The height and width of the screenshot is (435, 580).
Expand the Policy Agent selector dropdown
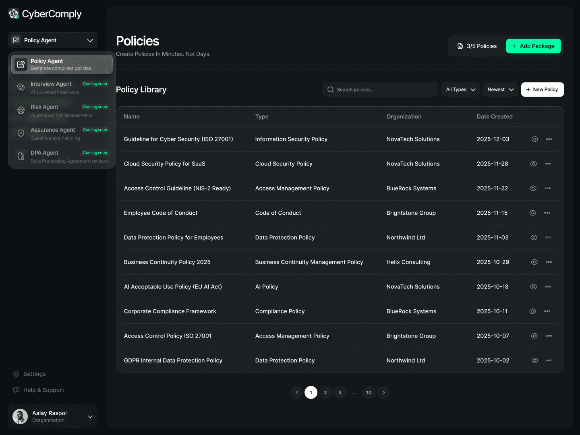click(x=90, y=40)
